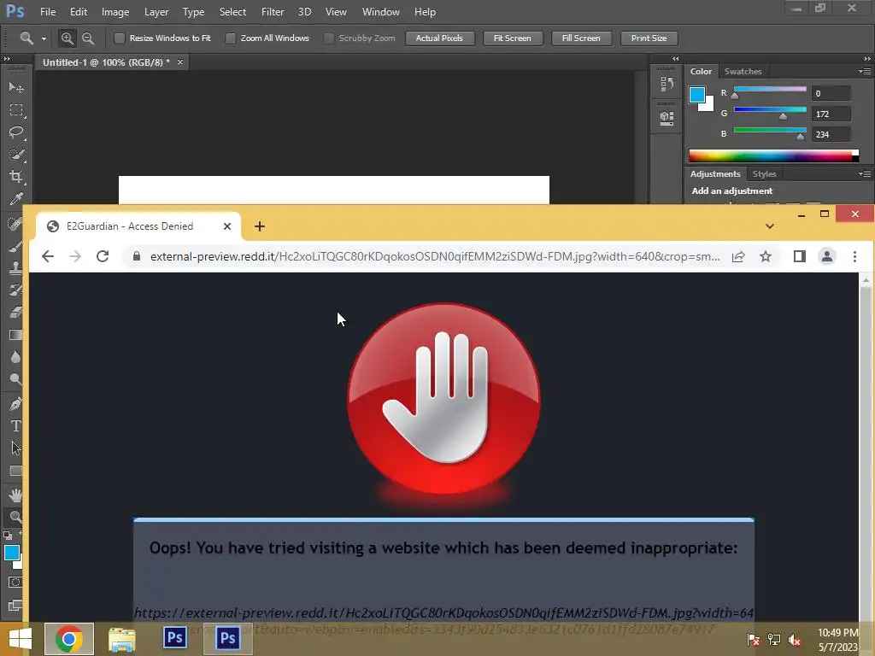875x656 pixels.
Task: Select the Blur tool
Action: point(15,357)
